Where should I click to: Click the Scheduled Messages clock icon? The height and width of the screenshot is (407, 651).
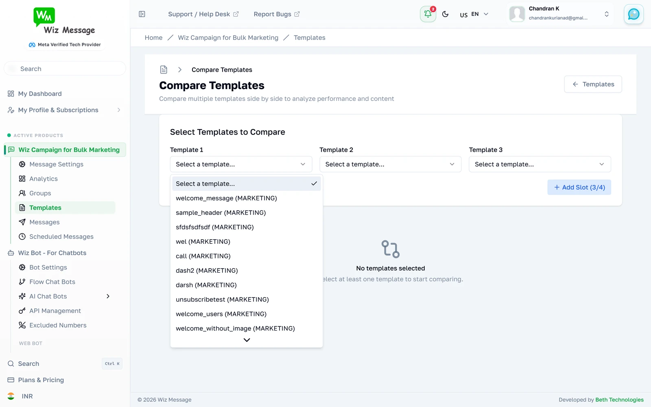(22, 236)
